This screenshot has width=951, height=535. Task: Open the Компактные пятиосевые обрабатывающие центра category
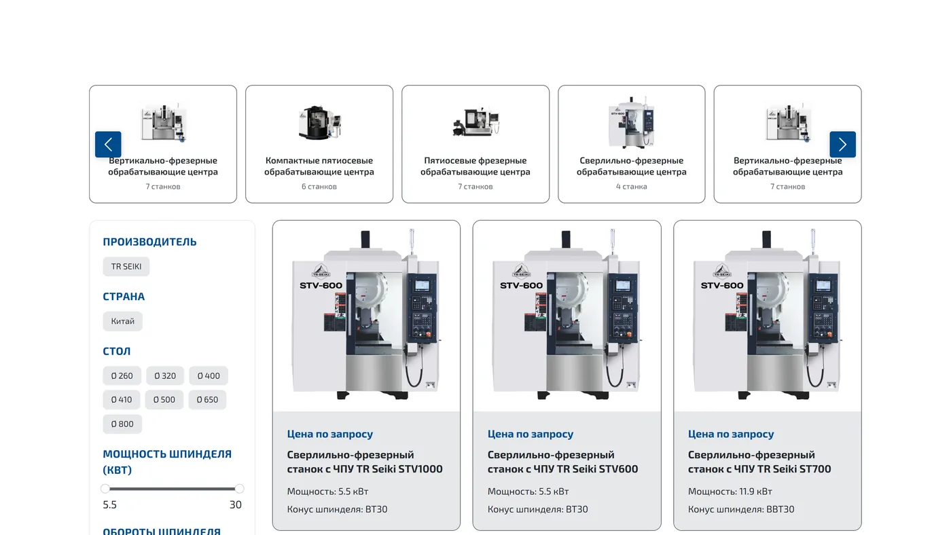coord(319,144)
